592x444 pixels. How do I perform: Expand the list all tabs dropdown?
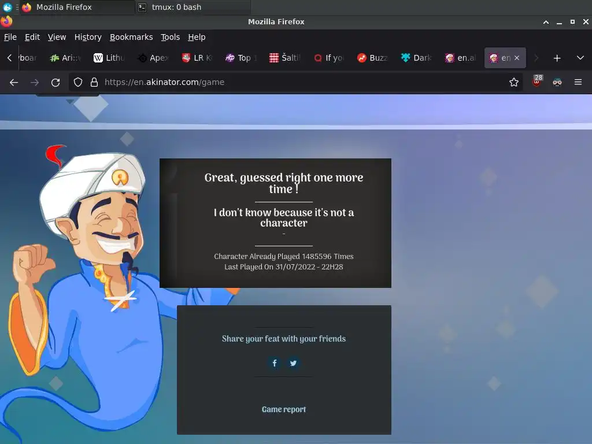(x=580, y=58)
